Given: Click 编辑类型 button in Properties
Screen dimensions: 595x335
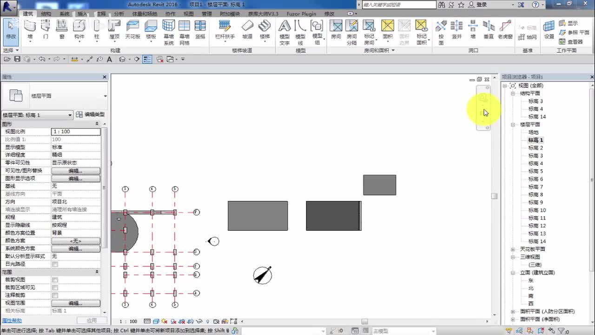Looking at the screenshot, I should coord(91,114).
